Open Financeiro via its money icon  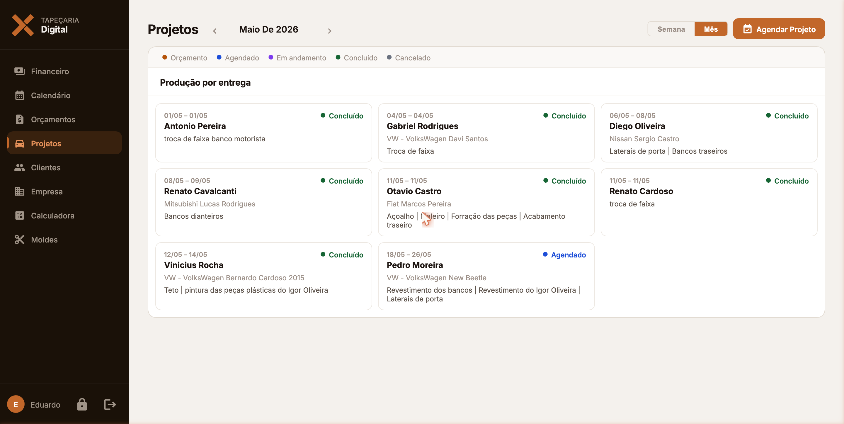pos(19,71)
